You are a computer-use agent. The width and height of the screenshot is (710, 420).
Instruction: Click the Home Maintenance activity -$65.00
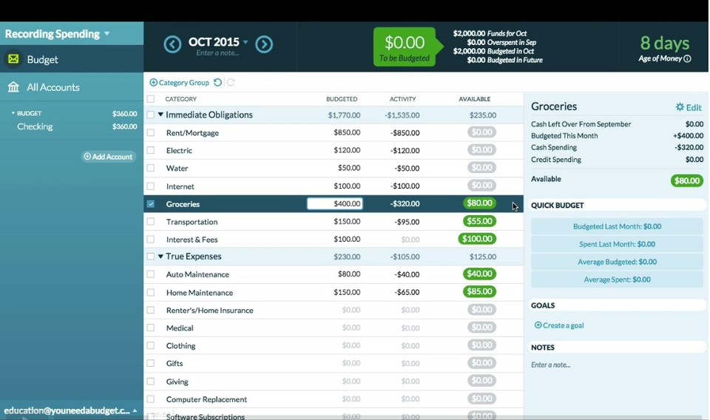407,292
